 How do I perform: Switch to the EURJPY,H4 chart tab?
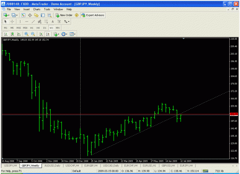tap(186, 166)
